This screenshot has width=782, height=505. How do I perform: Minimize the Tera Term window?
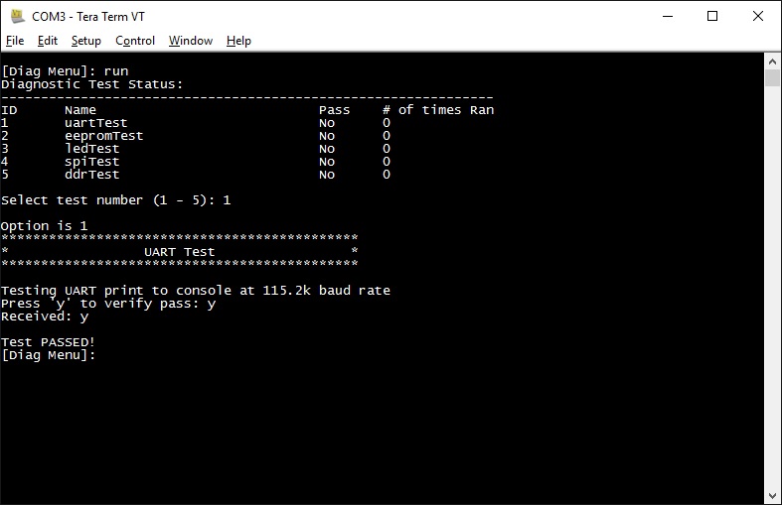tap(667, 16)
